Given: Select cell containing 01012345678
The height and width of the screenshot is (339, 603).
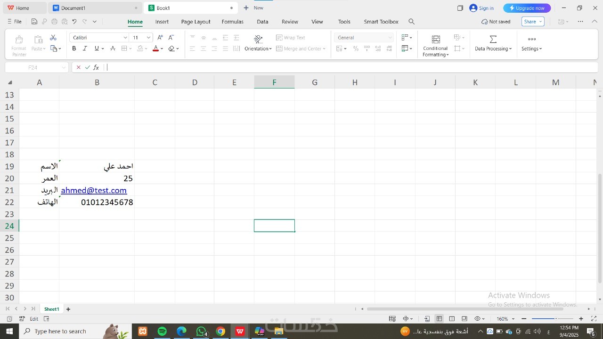Looking at the screenshot, I should click(x=97, y=202).
